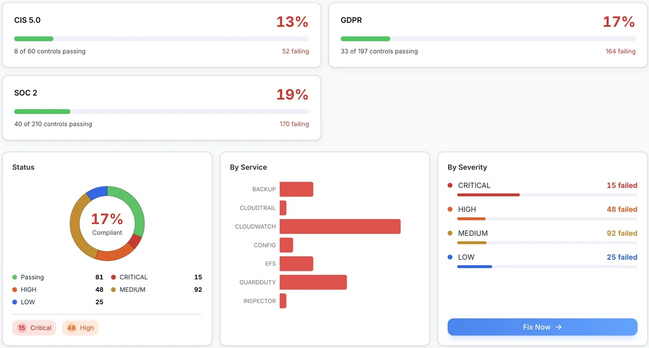Click "48 failed" in By Severity
The width and height of the screenshot is (649, 348).
tap(622, 209)
